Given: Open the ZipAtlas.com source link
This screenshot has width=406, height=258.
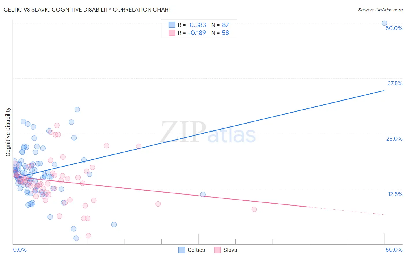Looking at the screenshot, I should point(380,10).
